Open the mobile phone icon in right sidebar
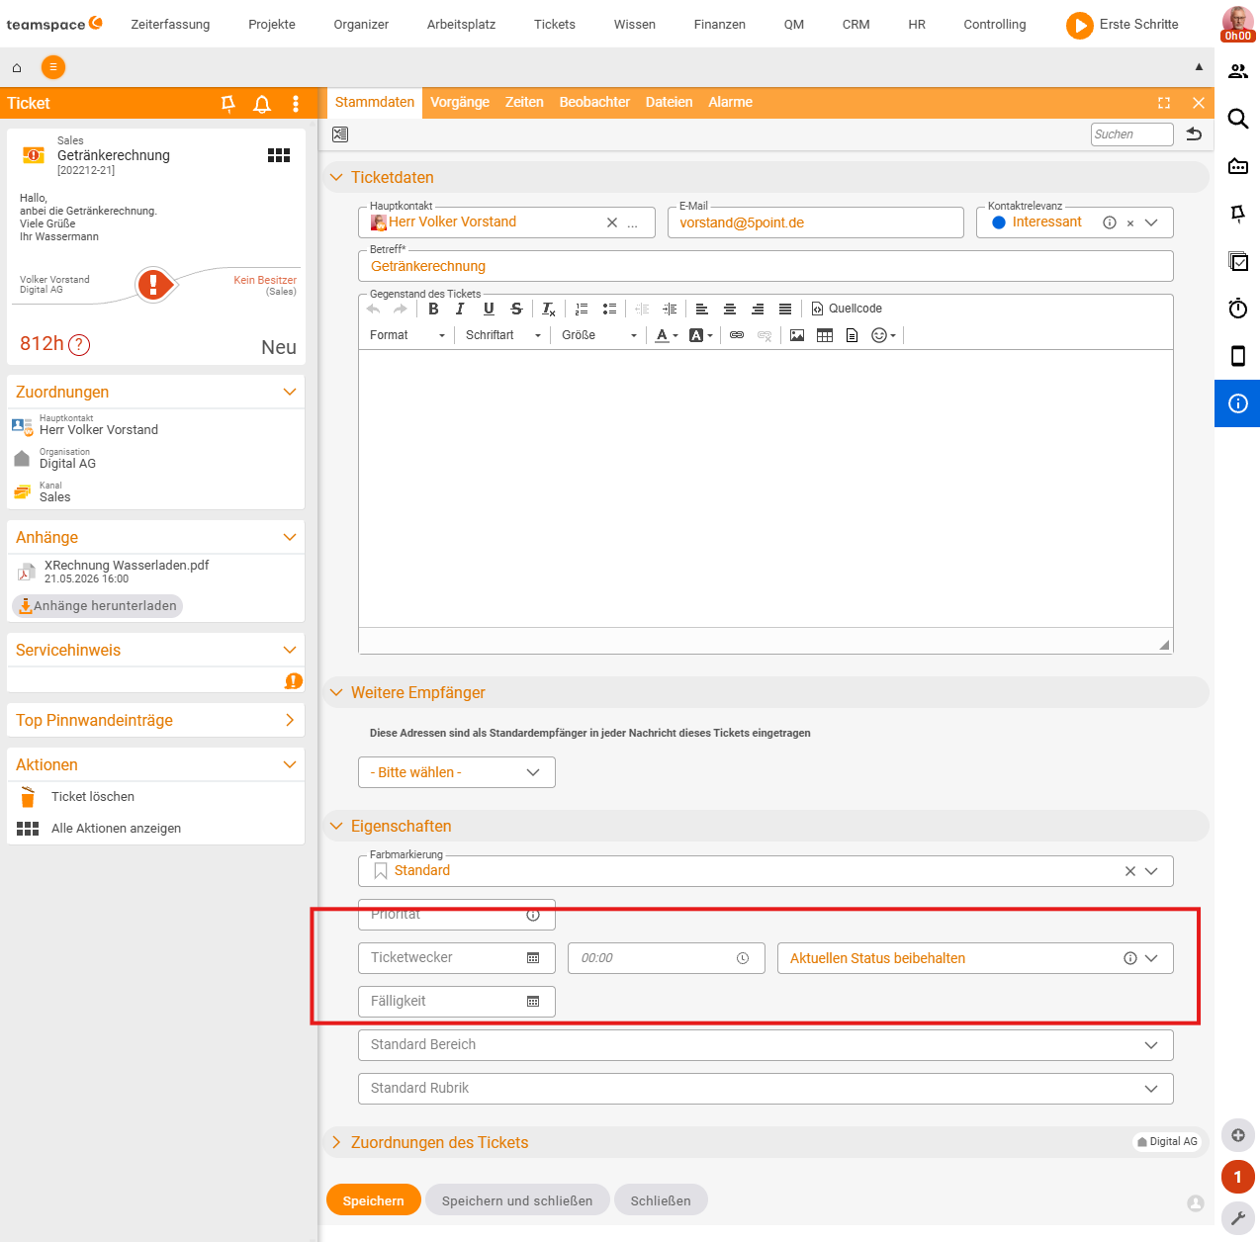 (1238, 356)
